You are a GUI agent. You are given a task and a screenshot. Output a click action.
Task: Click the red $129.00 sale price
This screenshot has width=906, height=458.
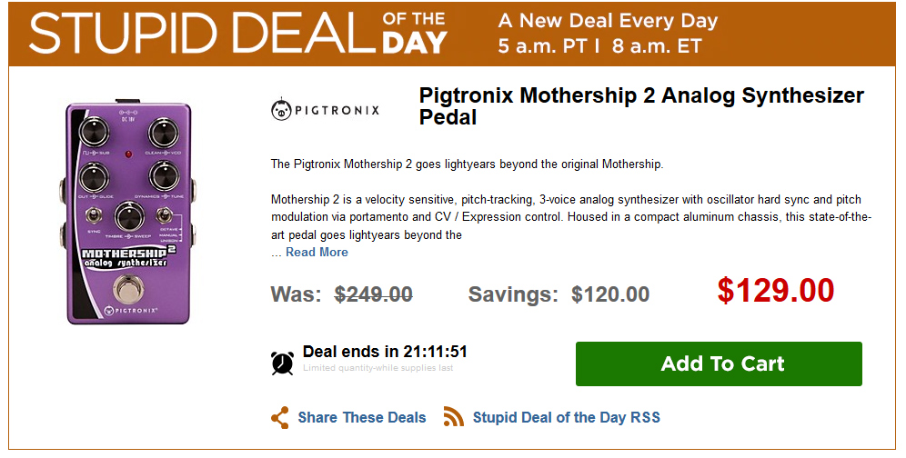tap(775, 291)
